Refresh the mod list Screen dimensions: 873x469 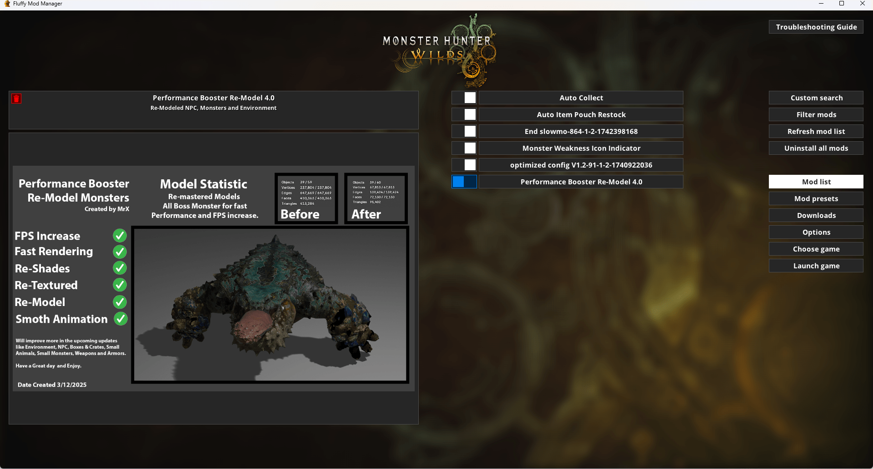coord(816,132)
